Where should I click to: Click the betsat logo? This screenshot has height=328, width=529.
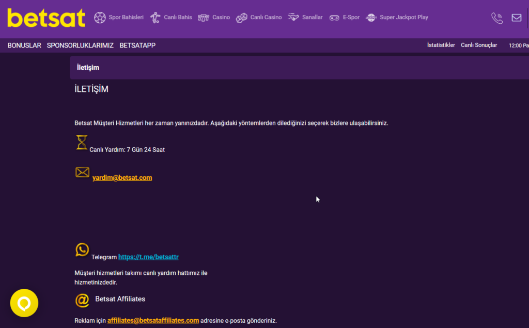[46, 18]
